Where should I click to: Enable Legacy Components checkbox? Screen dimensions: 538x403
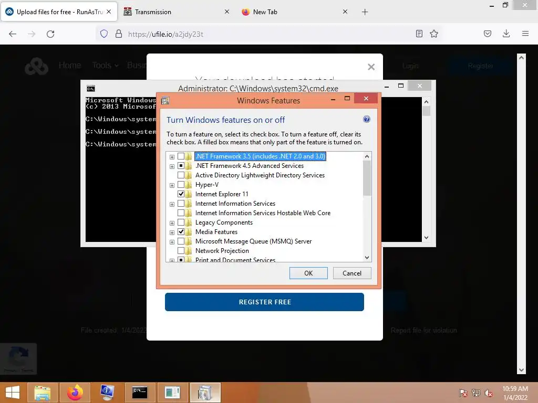coord(181,222)
